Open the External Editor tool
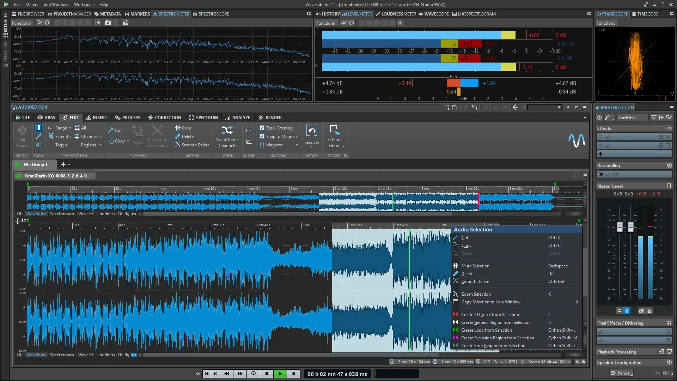Screen dimensions: 677x381 pyautogui.click(x=334, y=130)
